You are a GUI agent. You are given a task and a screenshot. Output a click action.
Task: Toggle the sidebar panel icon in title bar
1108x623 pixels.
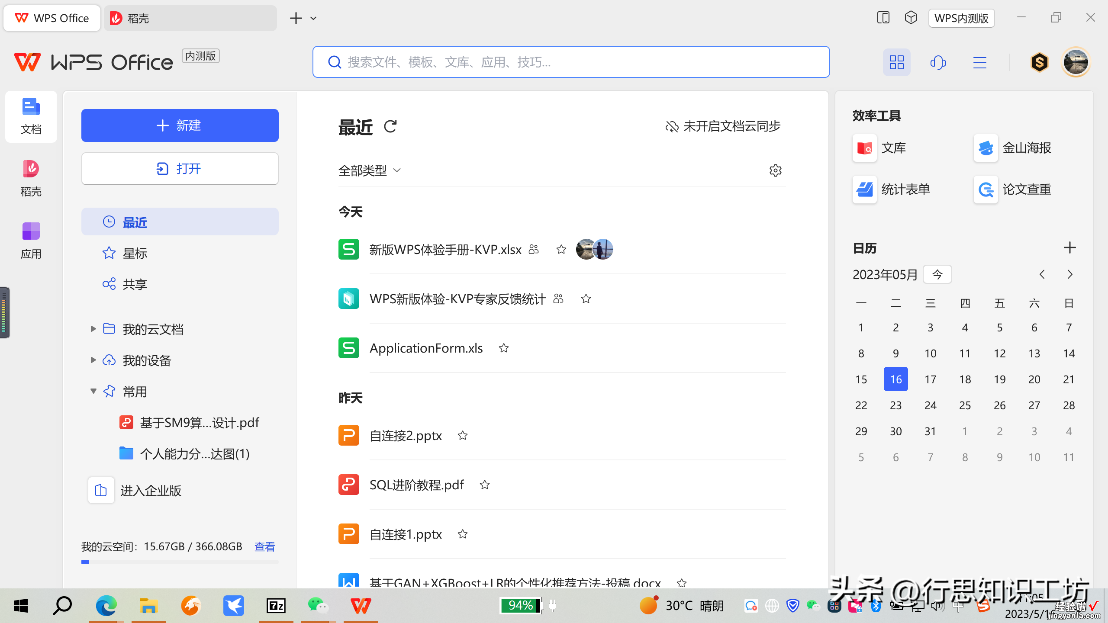coord(883,18)
